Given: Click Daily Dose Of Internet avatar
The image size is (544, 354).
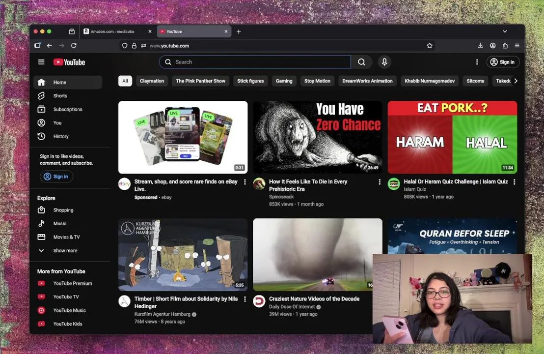Looking at the screenshot, I should [x=259, y=301].
